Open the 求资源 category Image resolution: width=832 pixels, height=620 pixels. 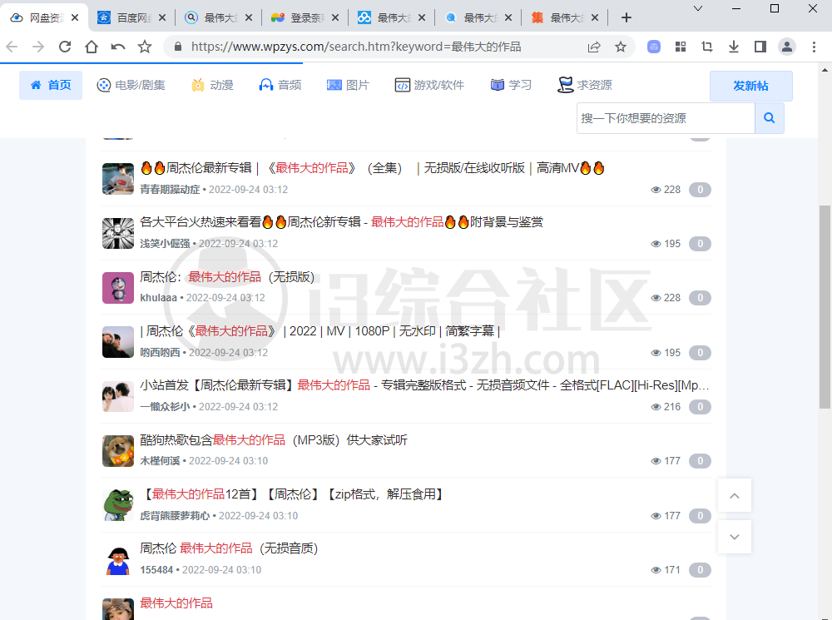tap(585, 85)
